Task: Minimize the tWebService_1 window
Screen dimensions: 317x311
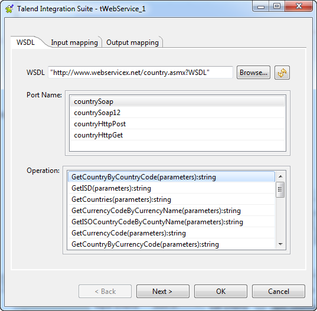Action: [x=261, y=6]
